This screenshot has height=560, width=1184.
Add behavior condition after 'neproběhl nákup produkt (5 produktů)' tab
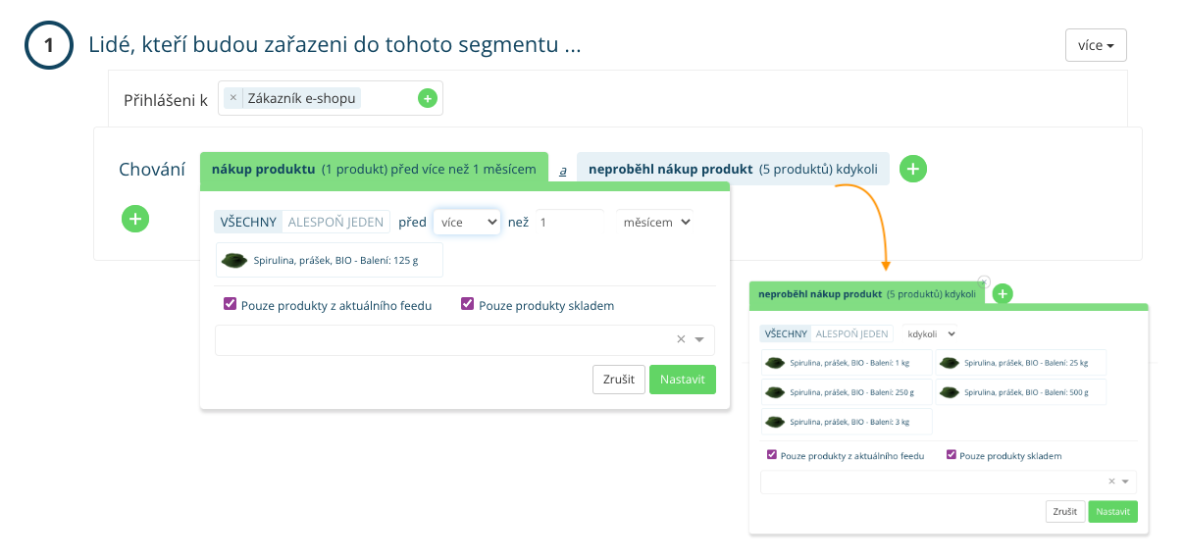[x=912, y=169]
